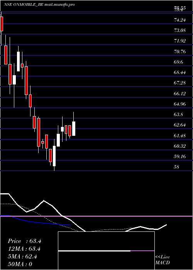
Task: Click the 5MA : 62.4 readout
Action: point(22,256)
